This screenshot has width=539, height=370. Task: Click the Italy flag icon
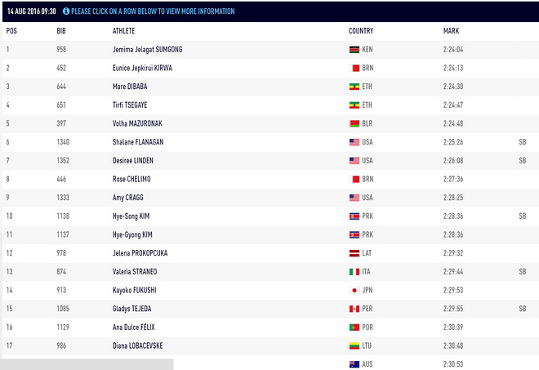354,271
